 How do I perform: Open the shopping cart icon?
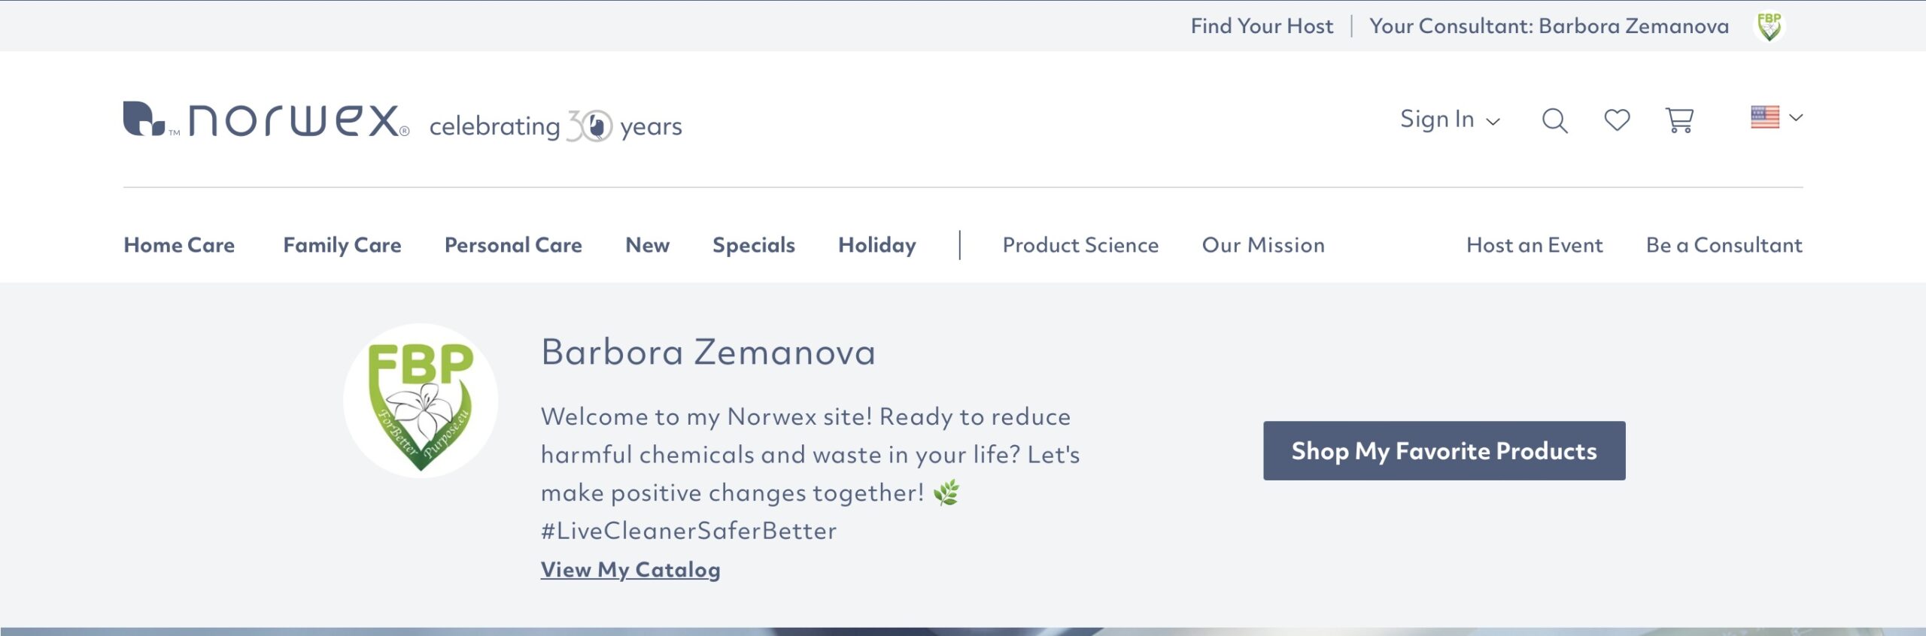(1679, 120)
